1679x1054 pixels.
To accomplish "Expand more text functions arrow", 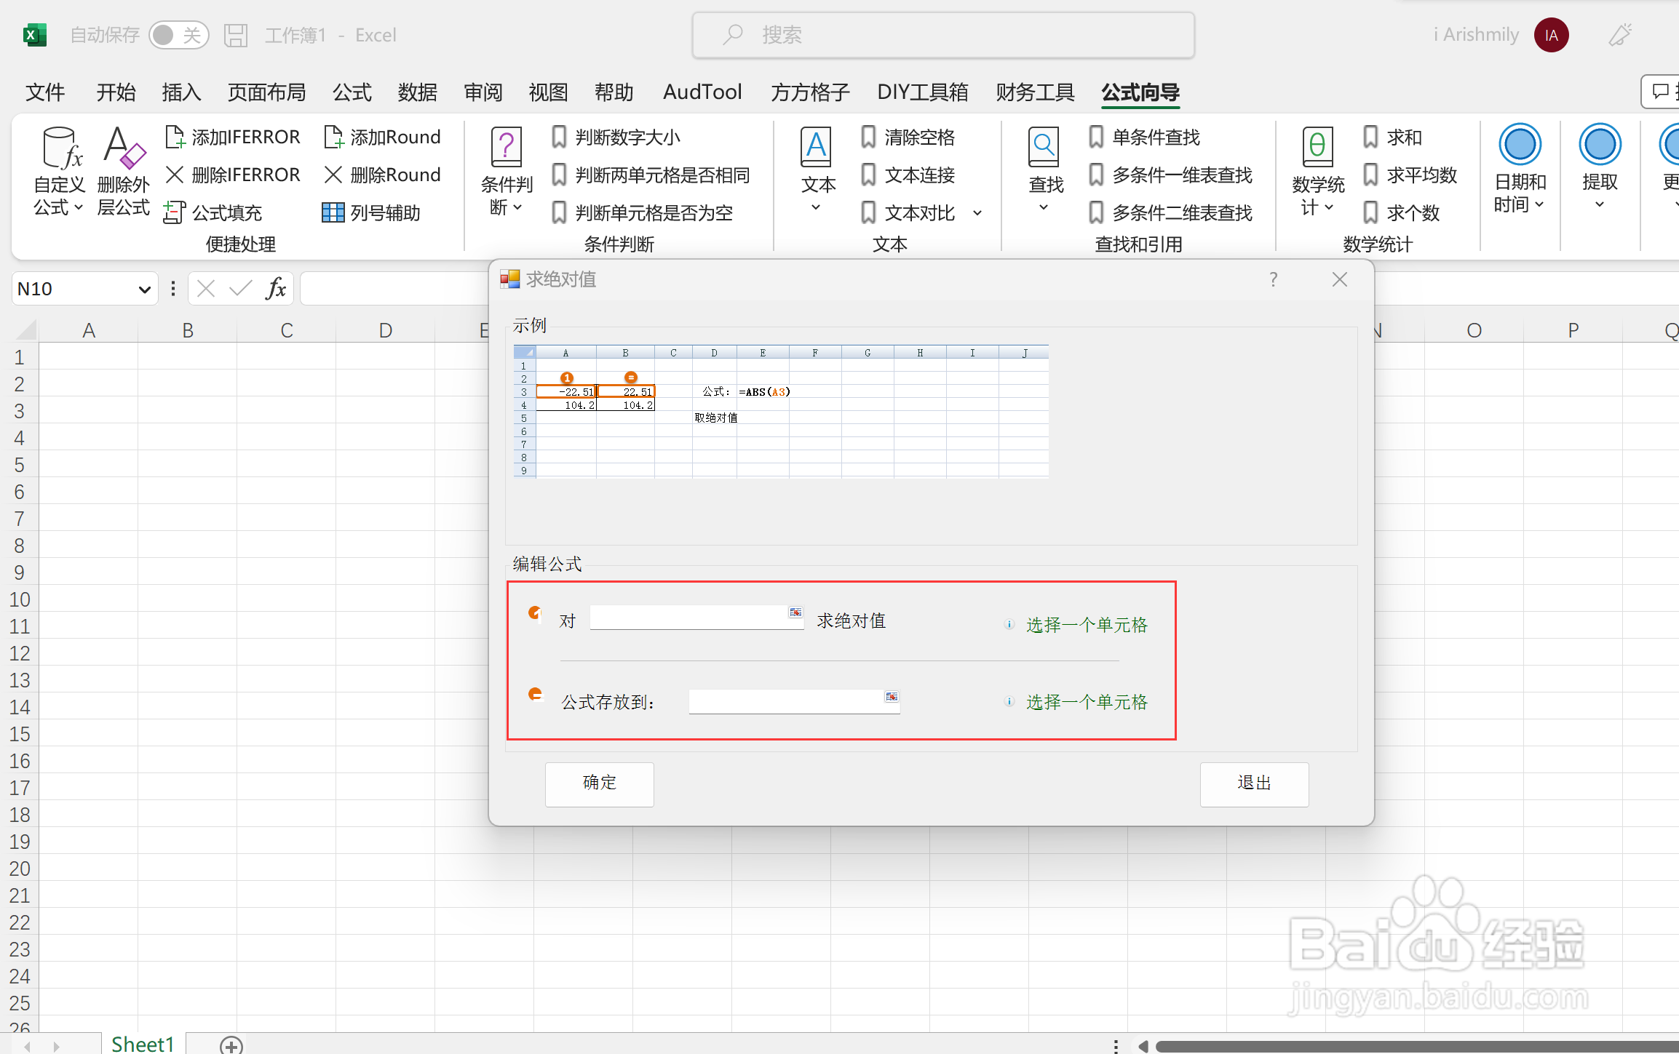I will pyautogui.click(x=977, y=213).
